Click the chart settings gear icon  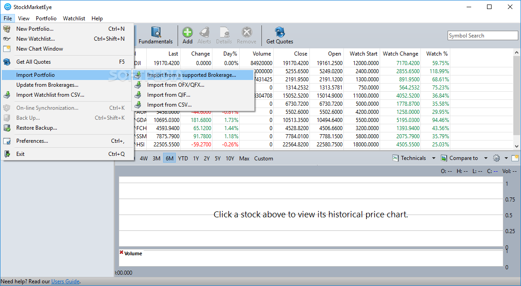[497, 158]
